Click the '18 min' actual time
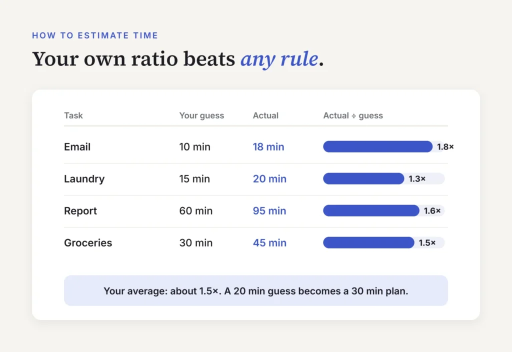Image resolution: width=512 pixels, height=352 pixels. click(268, 147)
